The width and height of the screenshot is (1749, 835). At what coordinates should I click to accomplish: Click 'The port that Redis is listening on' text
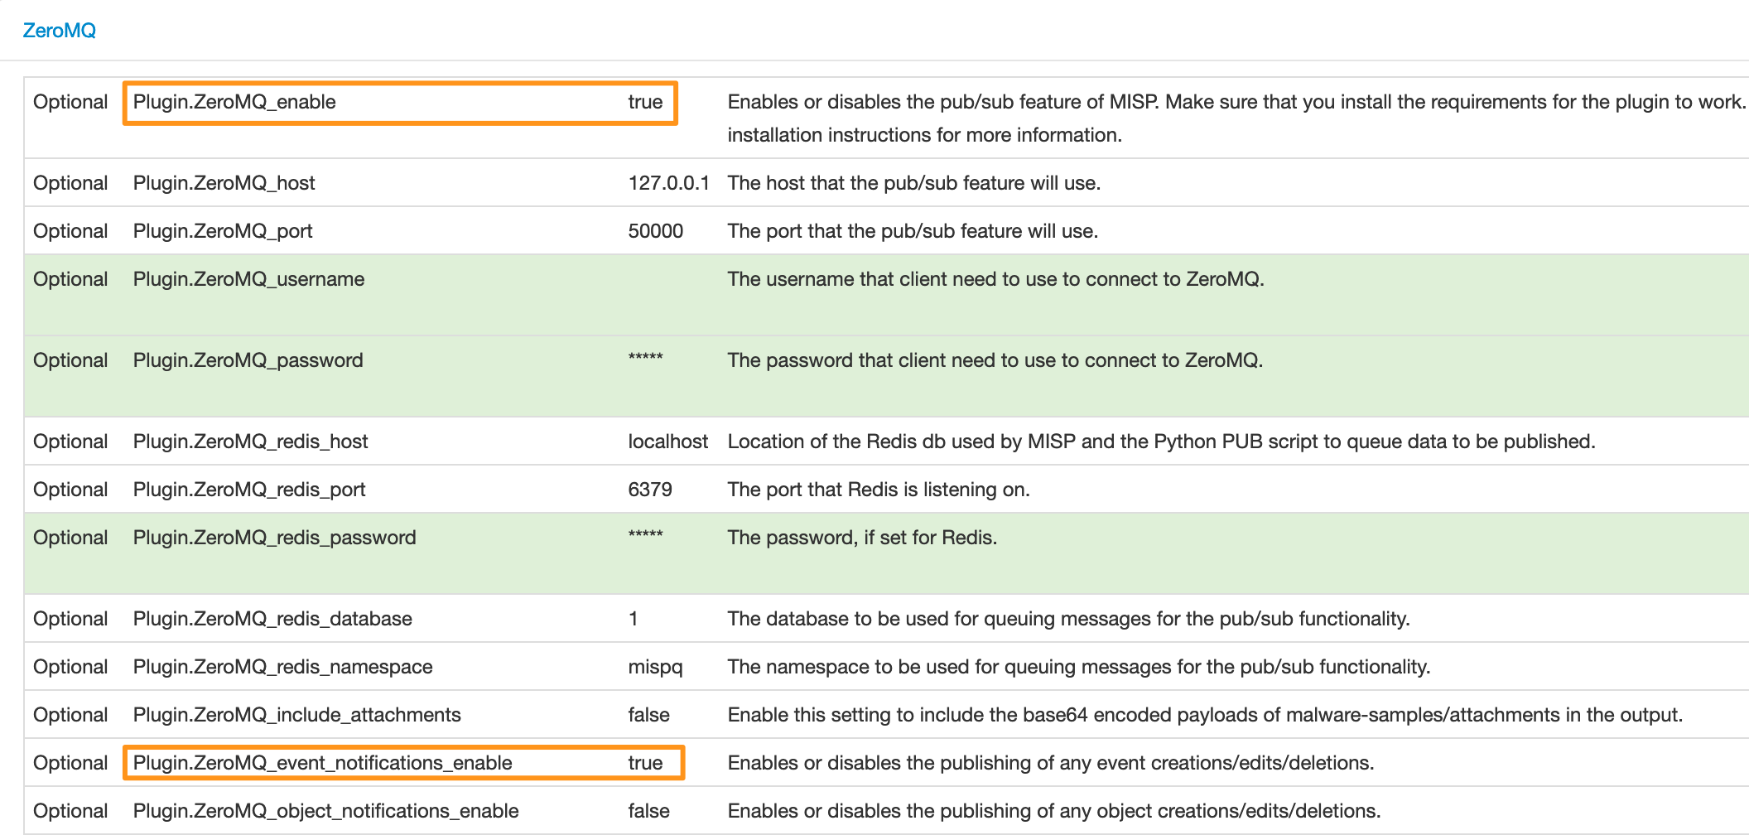pos(879,490)
